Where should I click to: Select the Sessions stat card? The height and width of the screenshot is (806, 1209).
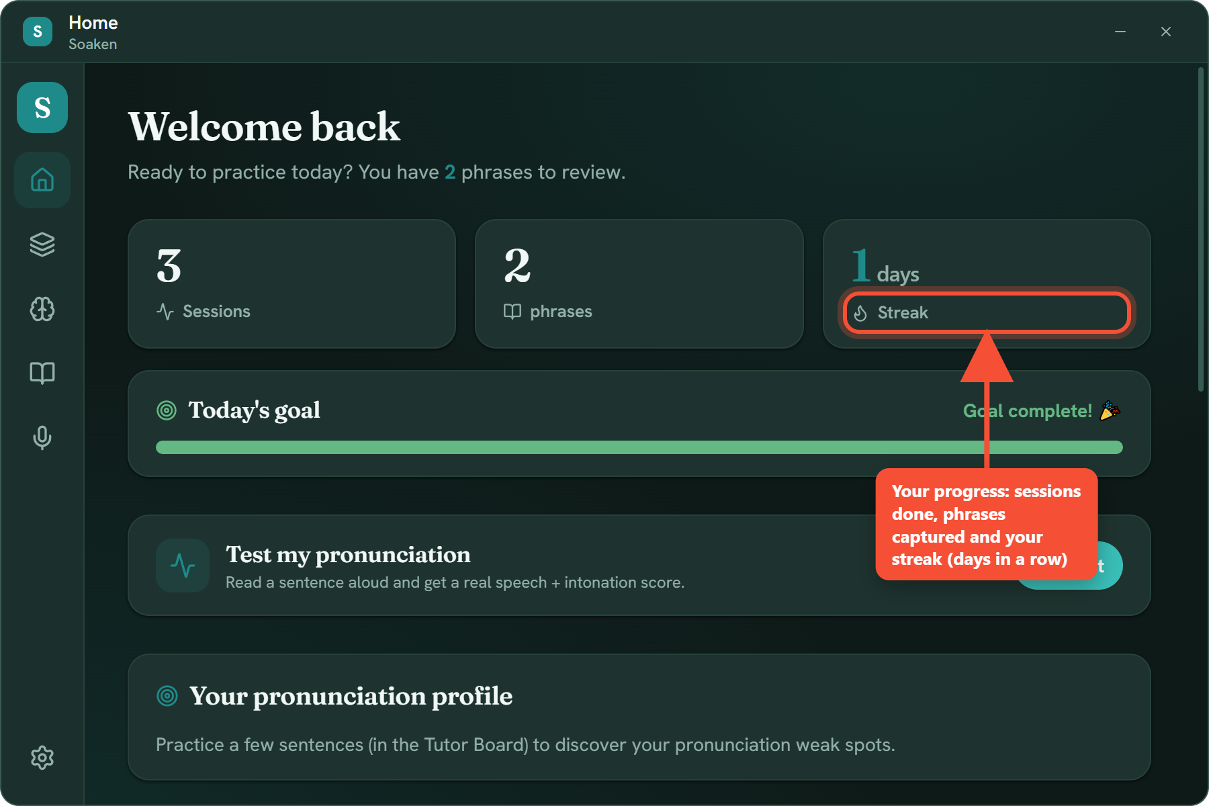click(x=292, y=283)
